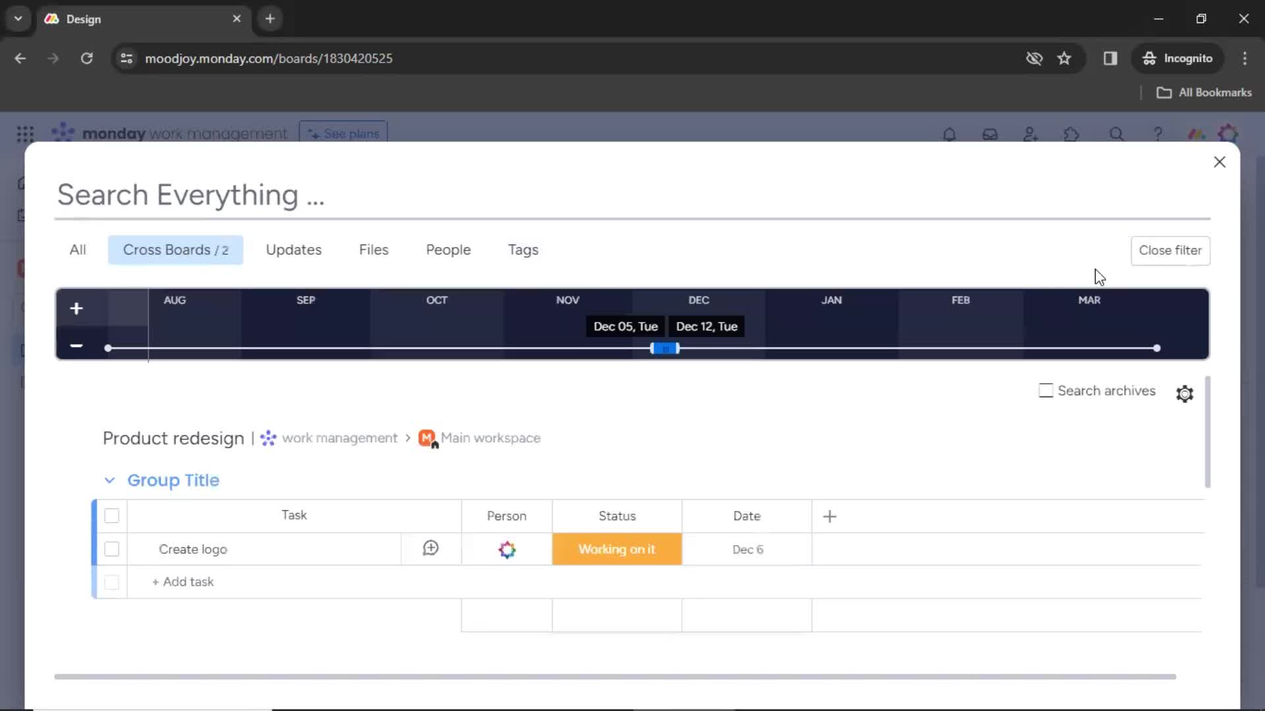Drag the Dec 05 timeline marker
Viewport: 1265px width, 711px height.
pos(652,348)
